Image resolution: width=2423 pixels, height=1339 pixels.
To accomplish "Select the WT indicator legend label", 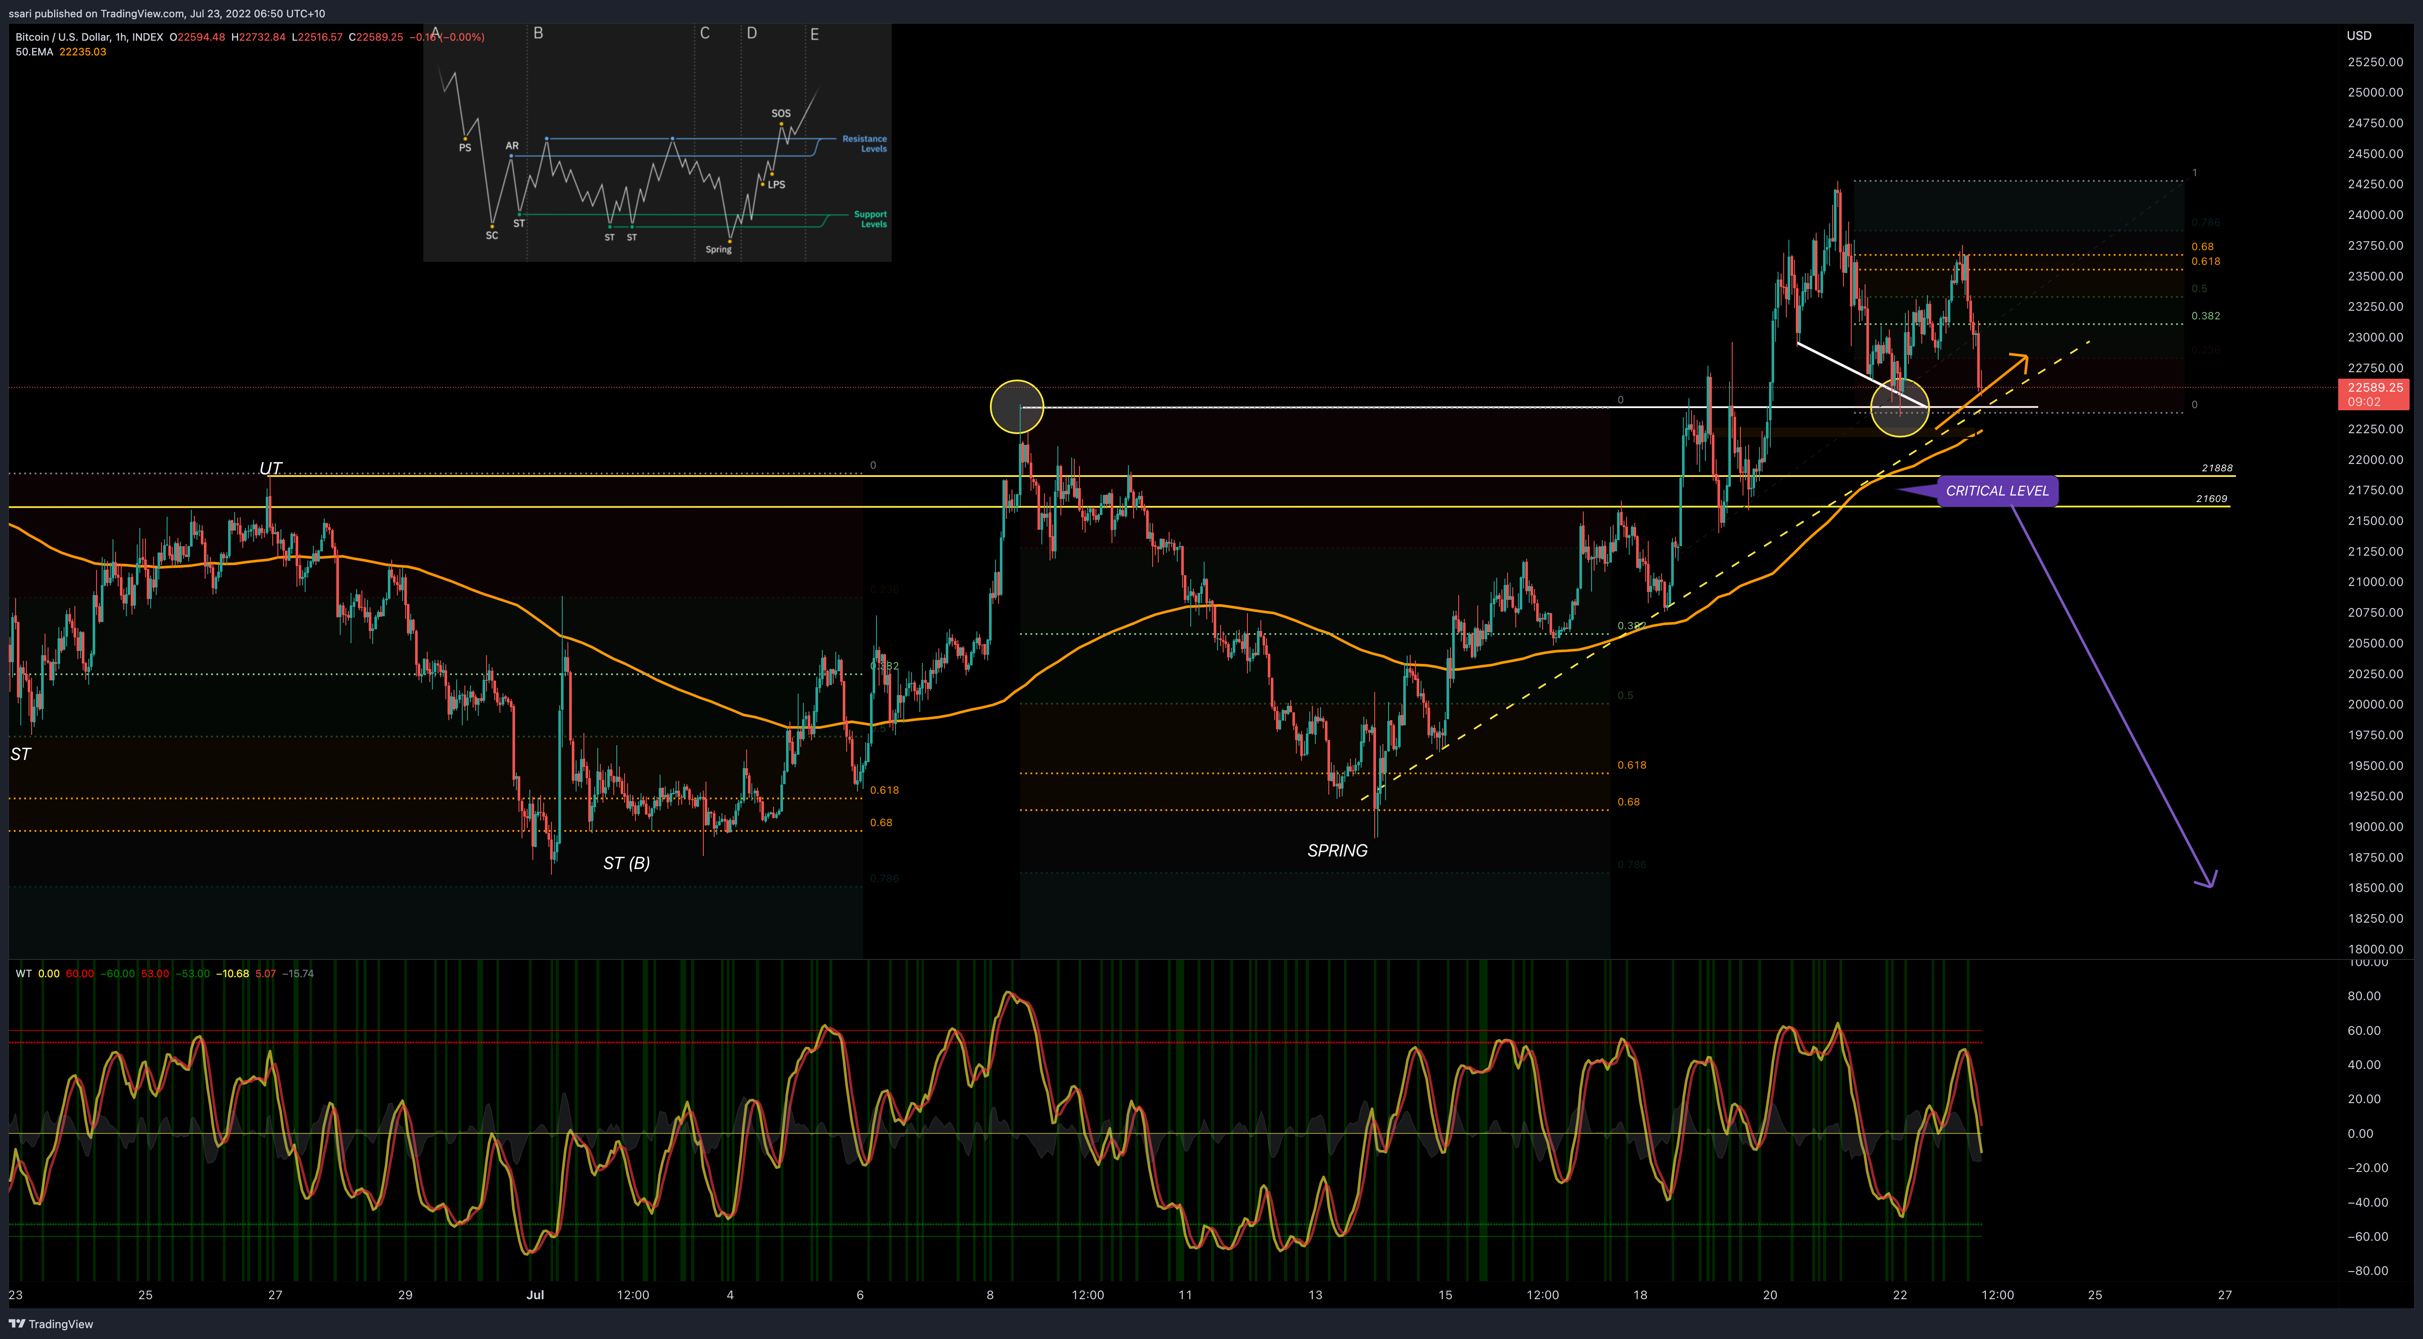I will tap(23, 973).
